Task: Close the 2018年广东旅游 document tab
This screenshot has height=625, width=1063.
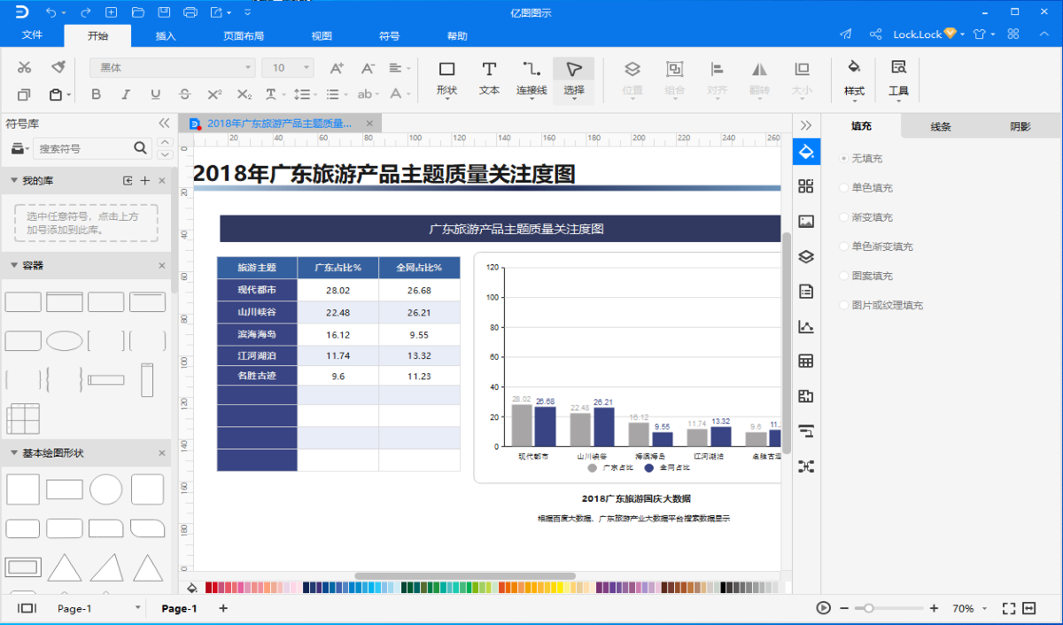Action: tap(369, 123)
